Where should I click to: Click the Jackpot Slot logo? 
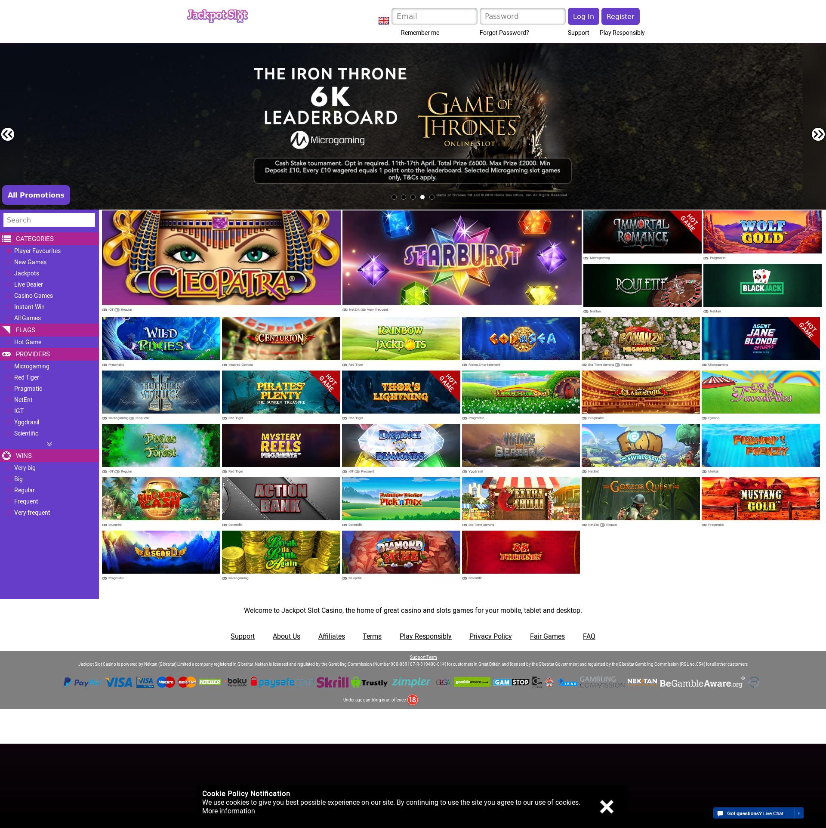click(x=217, y=15)
